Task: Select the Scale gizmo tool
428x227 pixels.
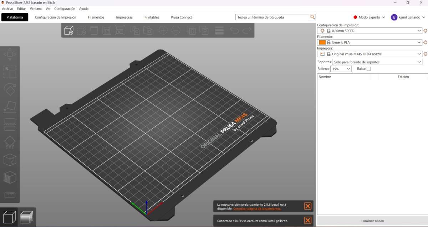Action: pos(10,72)
